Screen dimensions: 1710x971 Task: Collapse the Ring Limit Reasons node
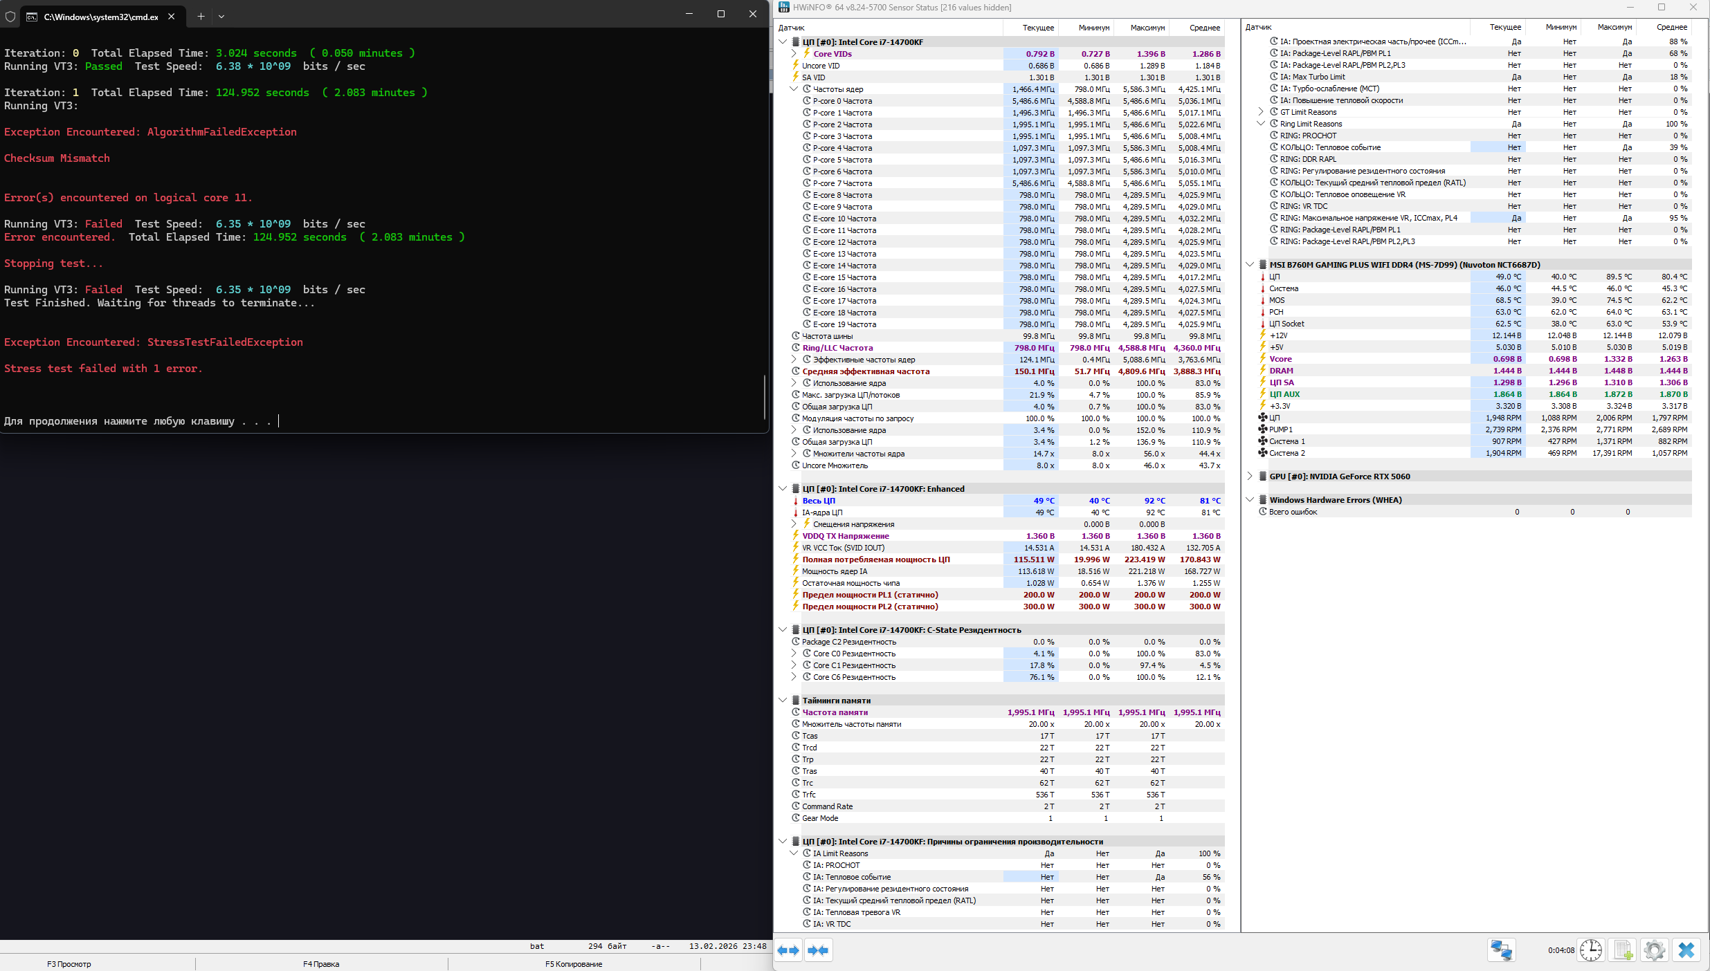(1261, 124)
